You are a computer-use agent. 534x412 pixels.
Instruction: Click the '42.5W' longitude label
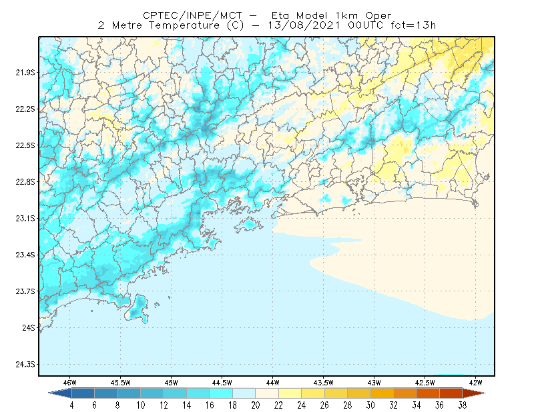pos(425,383)
